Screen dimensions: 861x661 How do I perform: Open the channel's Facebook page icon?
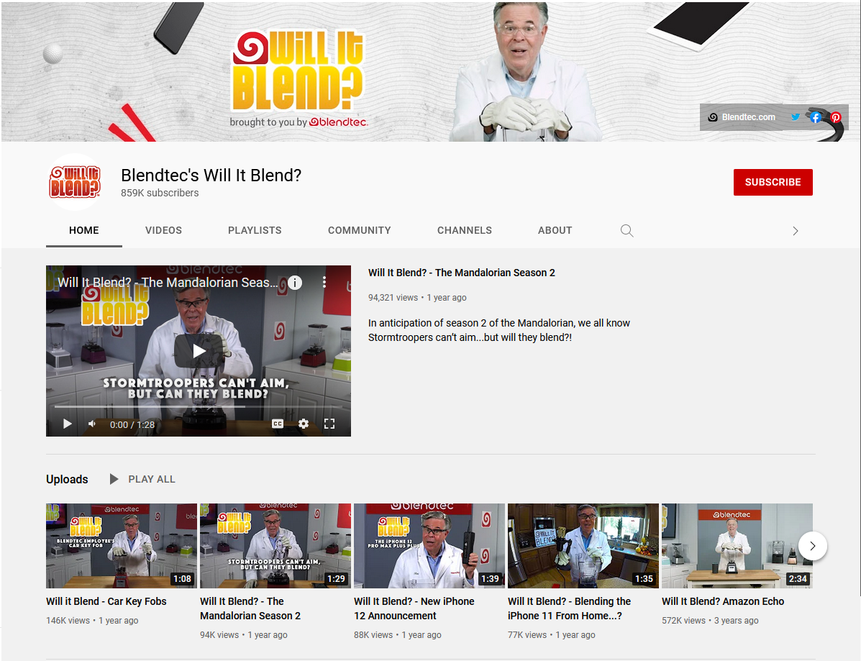(815, 117)
